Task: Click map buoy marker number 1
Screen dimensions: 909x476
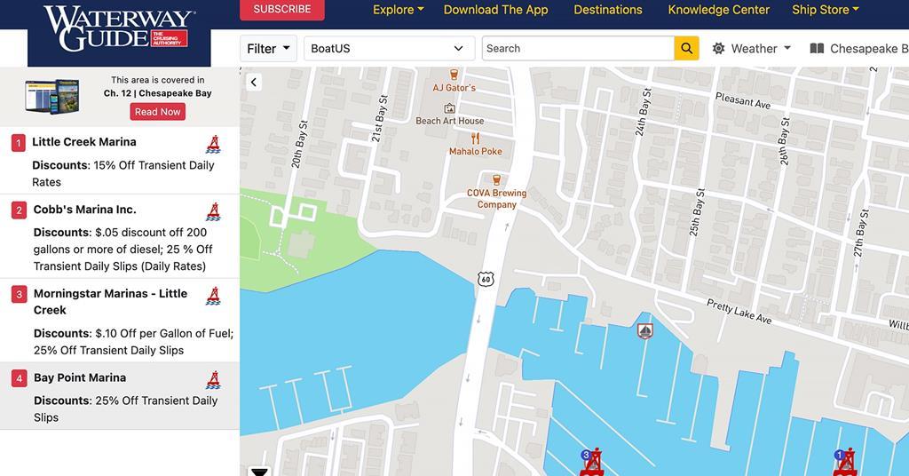Action: pyautogui.click(x=845, y=462)
